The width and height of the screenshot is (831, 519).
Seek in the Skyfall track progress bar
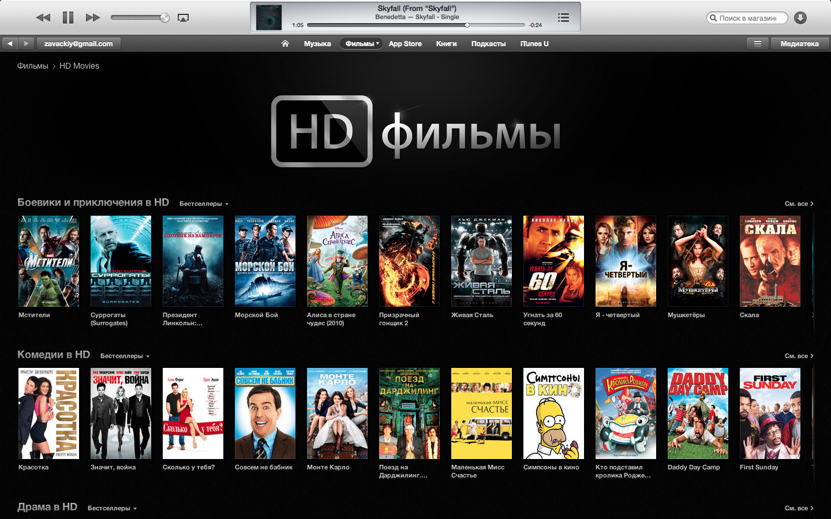pyautogui.click(x=416, y=25)
